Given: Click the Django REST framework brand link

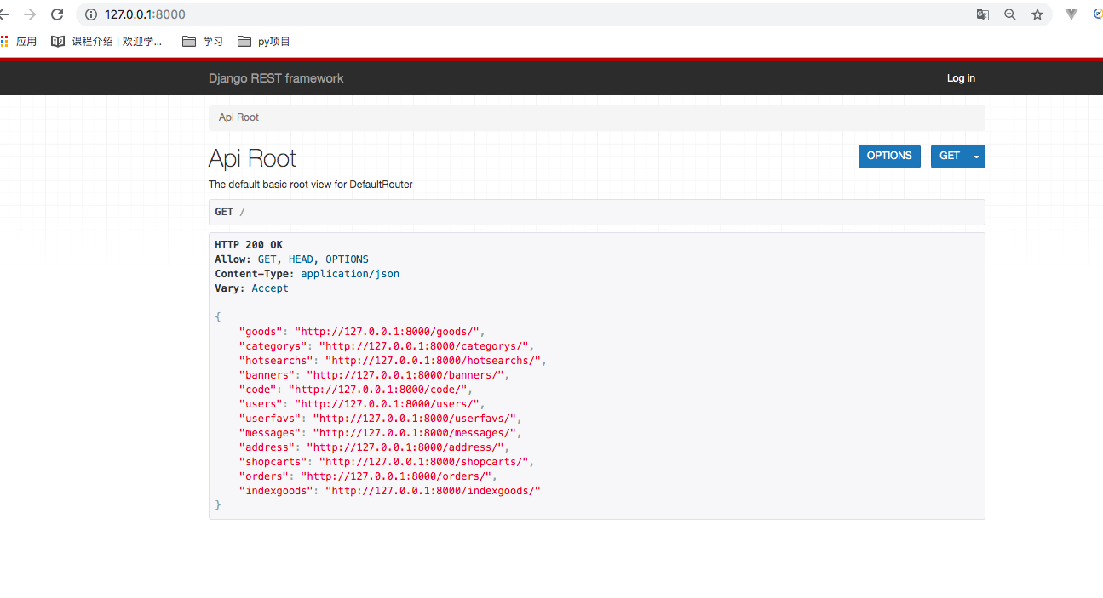Looking at the screenshot, I should pos(276,78).
